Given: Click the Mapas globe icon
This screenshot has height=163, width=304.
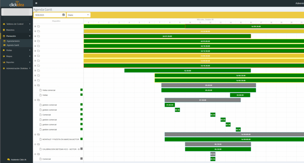Looking at the screenshot, I should click(4, 56).
